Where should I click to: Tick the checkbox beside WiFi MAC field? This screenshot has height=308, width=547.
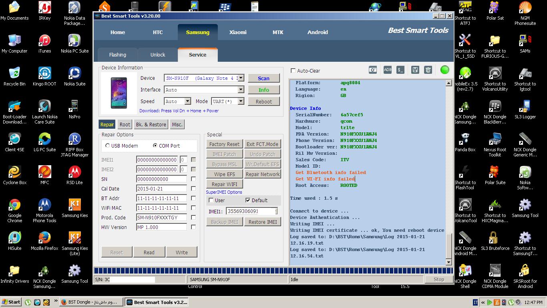tap(193, 208)
